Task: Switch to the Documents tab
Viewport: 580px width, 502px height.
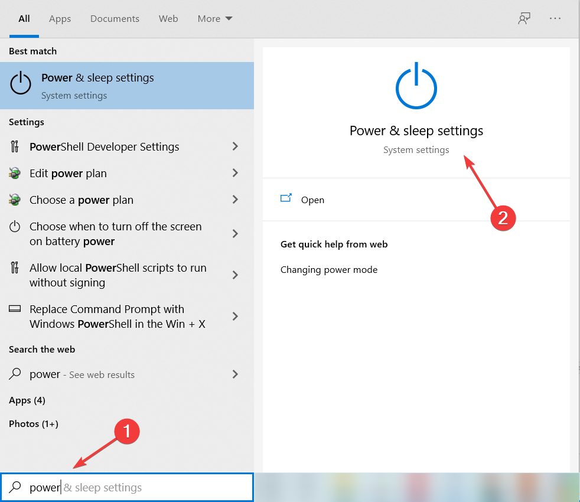Action: (115, 18)
